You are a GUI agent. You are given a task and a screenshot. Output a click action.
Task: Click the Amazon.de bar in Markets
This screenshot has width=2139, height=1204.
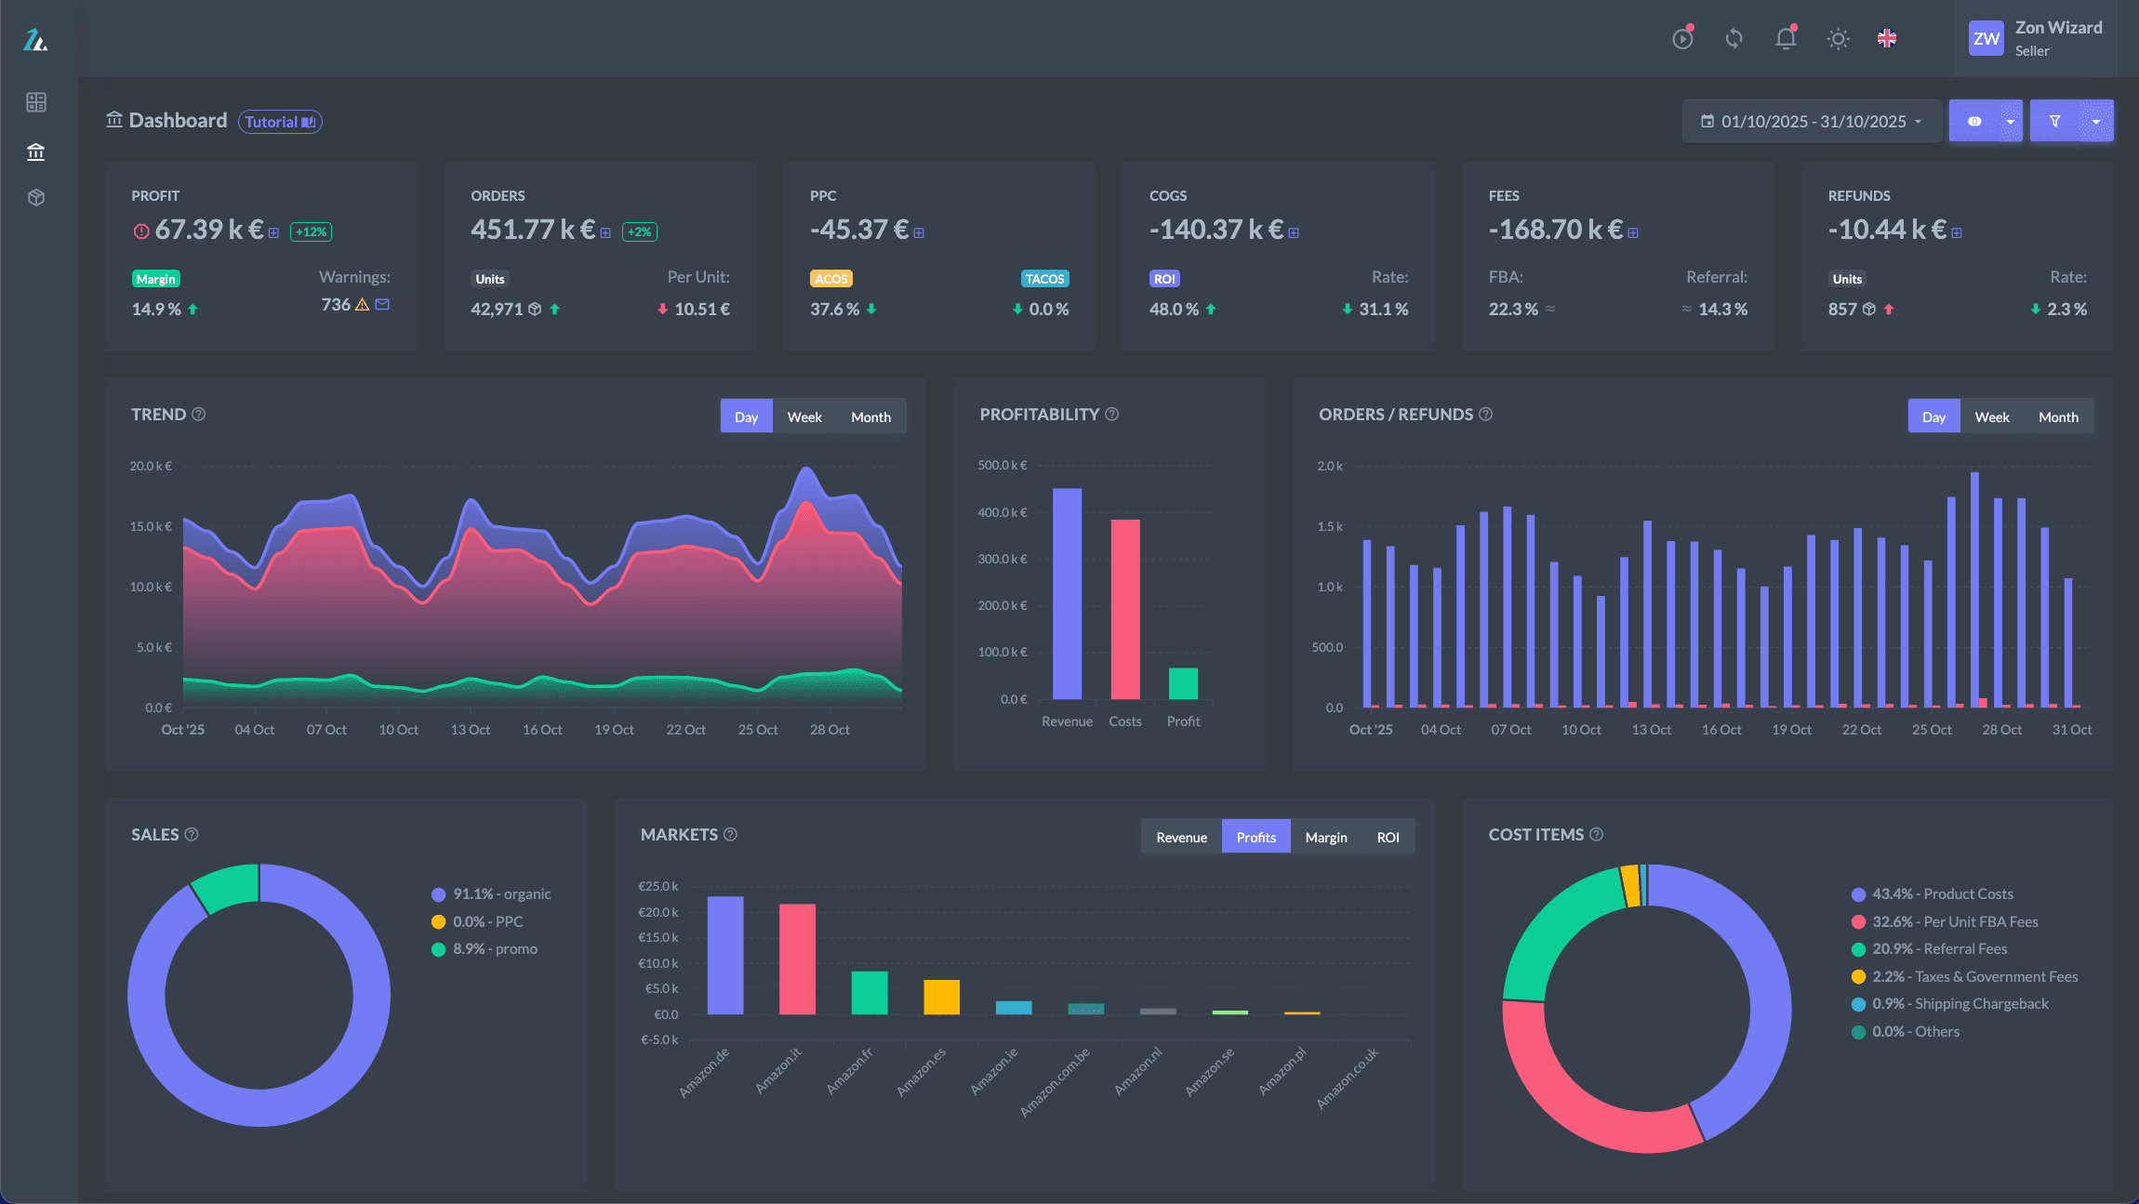coord(725,955)
